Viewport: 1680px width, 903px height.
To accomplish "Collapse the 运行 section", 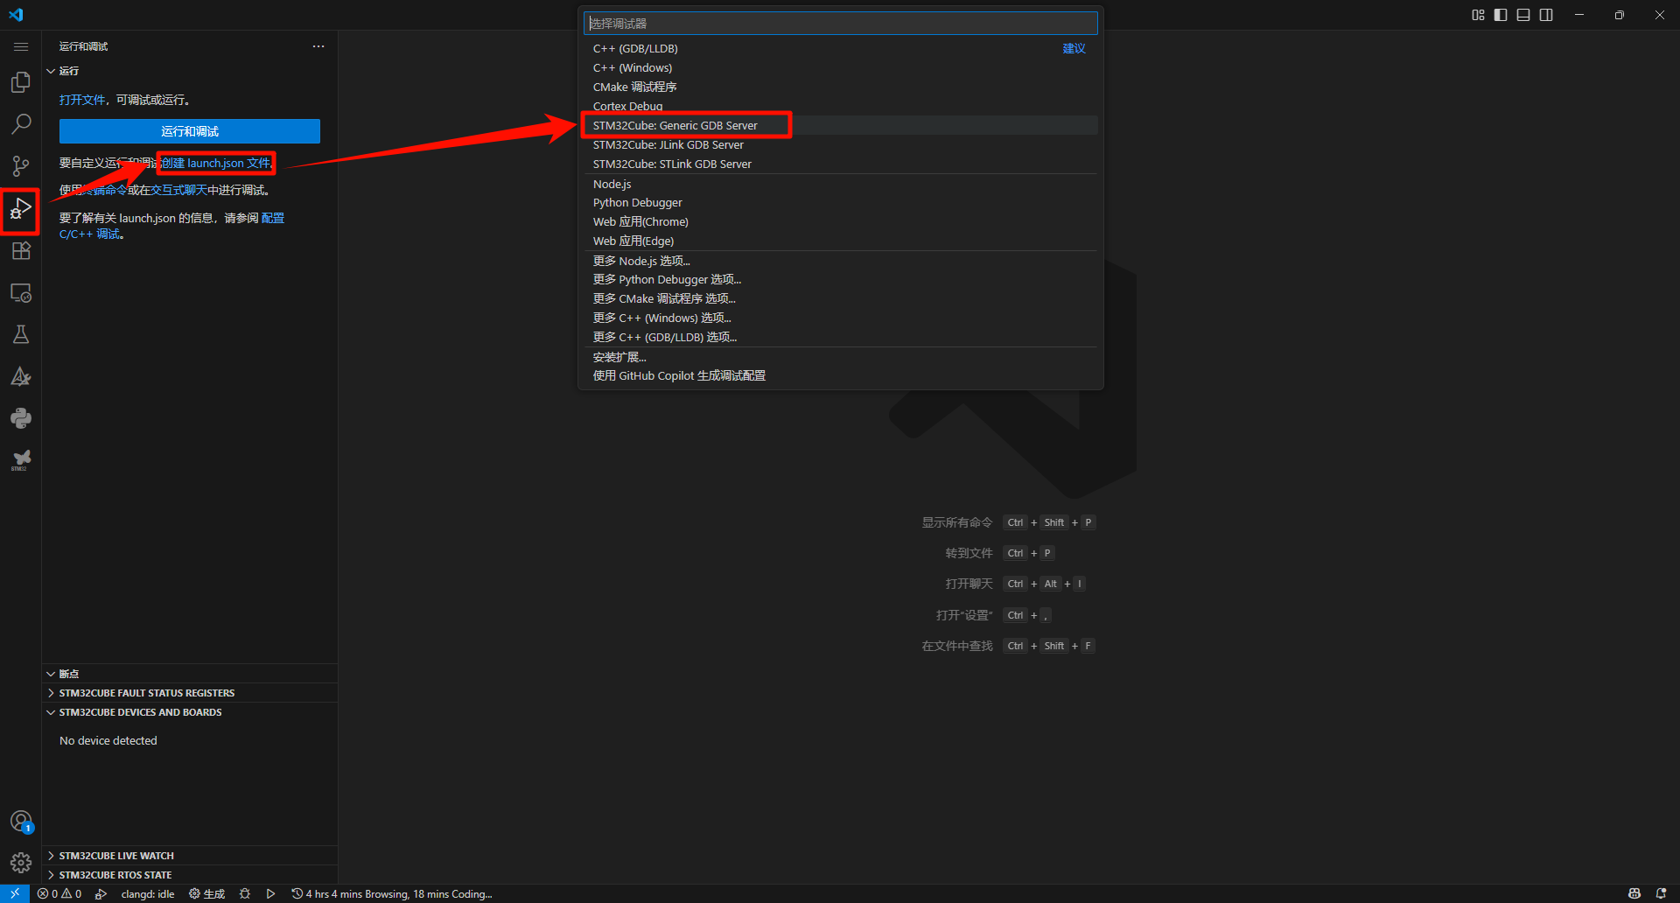I will [x=190, y=71].
